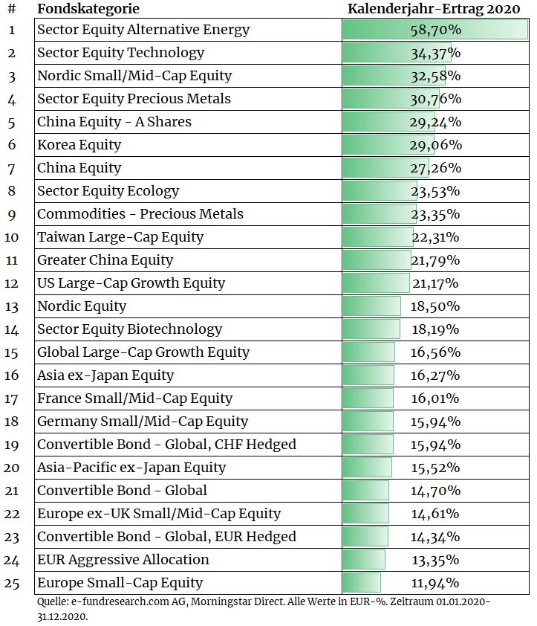
Task: Select the Asia ex-Japan Equity cell
Action: coord(189,375)
